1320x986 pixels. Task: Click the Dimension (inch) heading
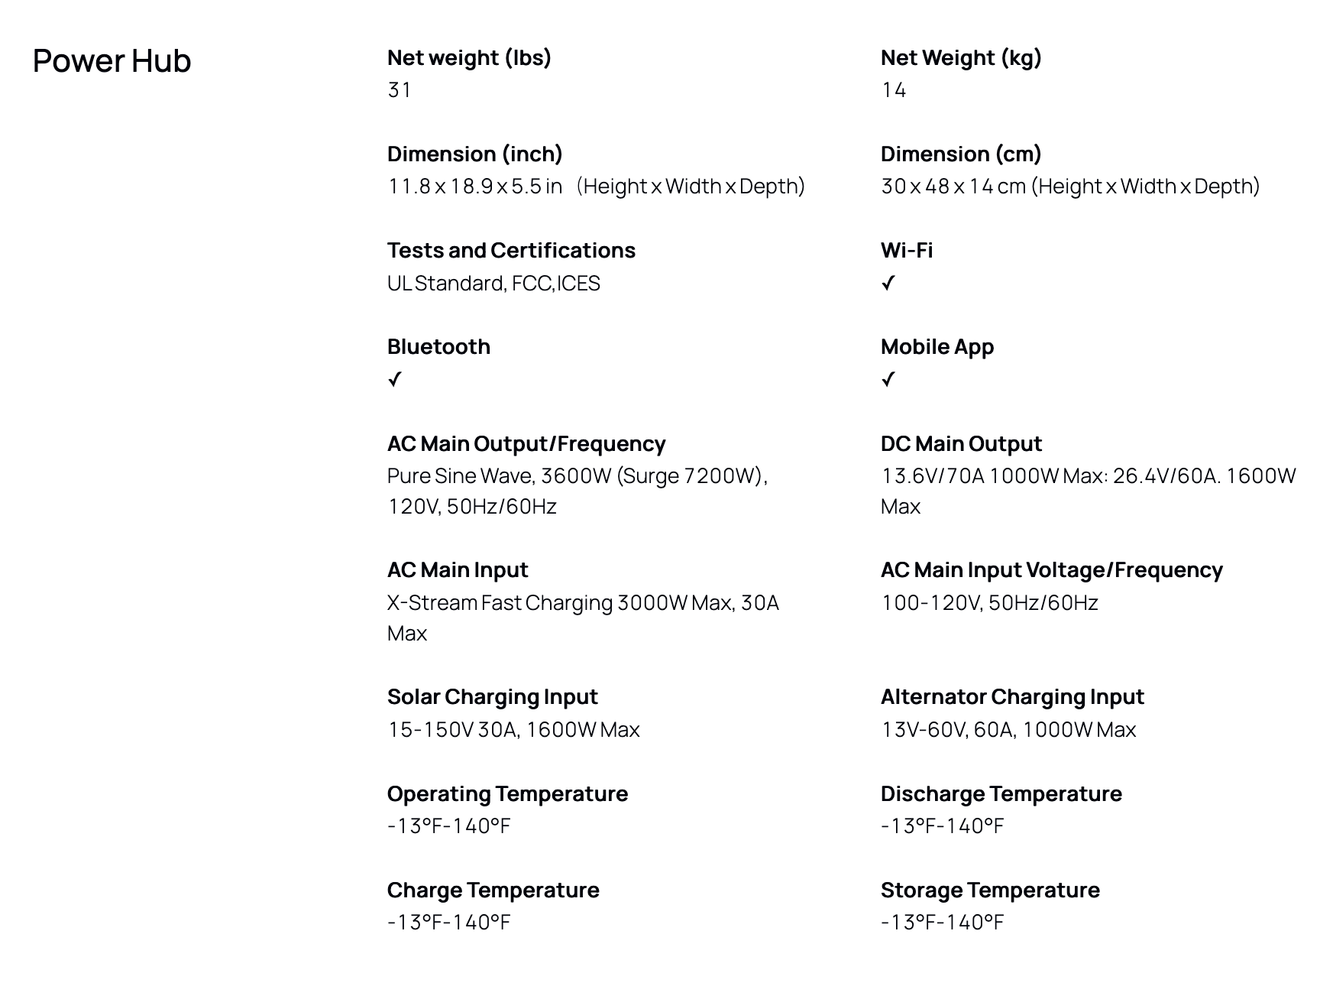474,154
